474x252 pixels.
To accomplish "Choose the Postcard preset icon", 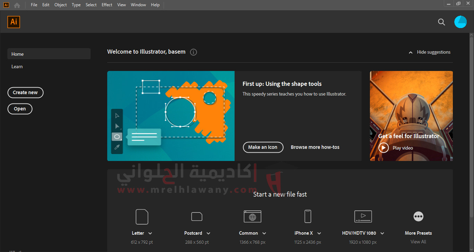I will (197, 217).
